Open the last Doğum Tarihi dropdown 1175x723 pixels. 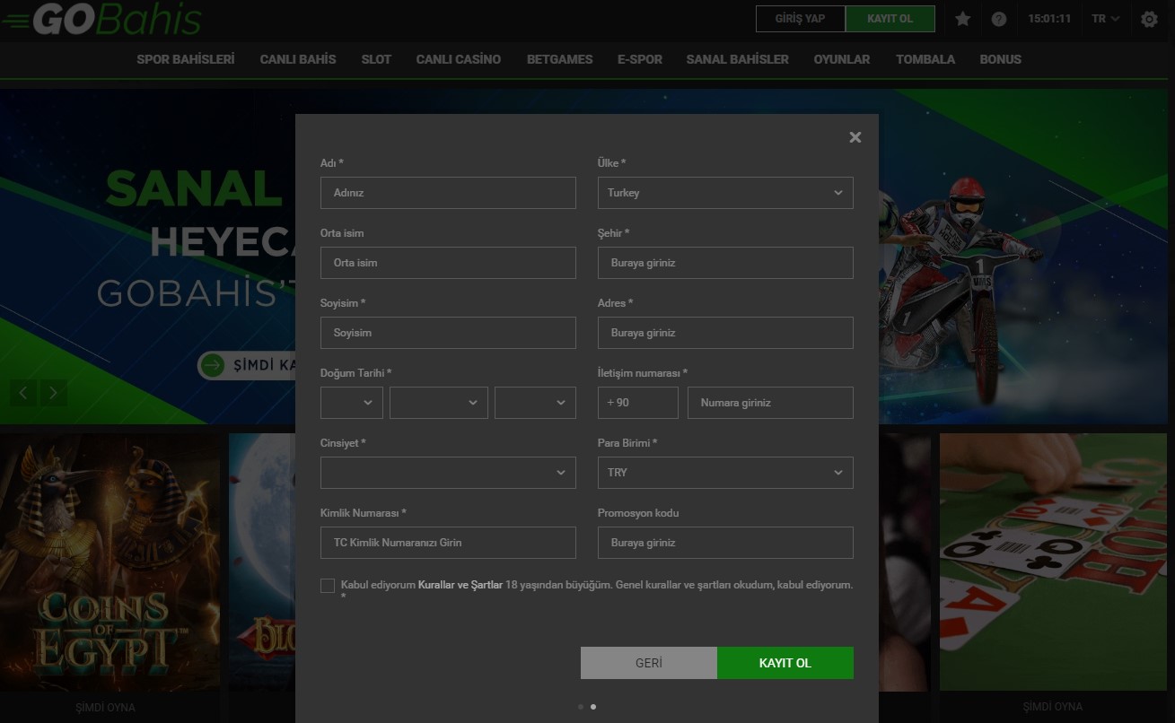click(x=535, y=403)
